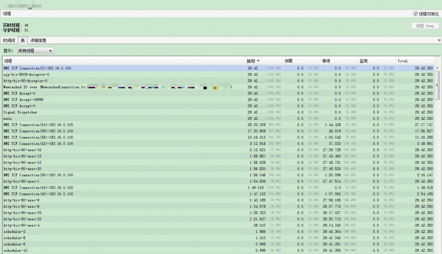Viewport: 442px width, 254px height.
Task: Open the 详细信息 tab
Action: click(38, 41)
